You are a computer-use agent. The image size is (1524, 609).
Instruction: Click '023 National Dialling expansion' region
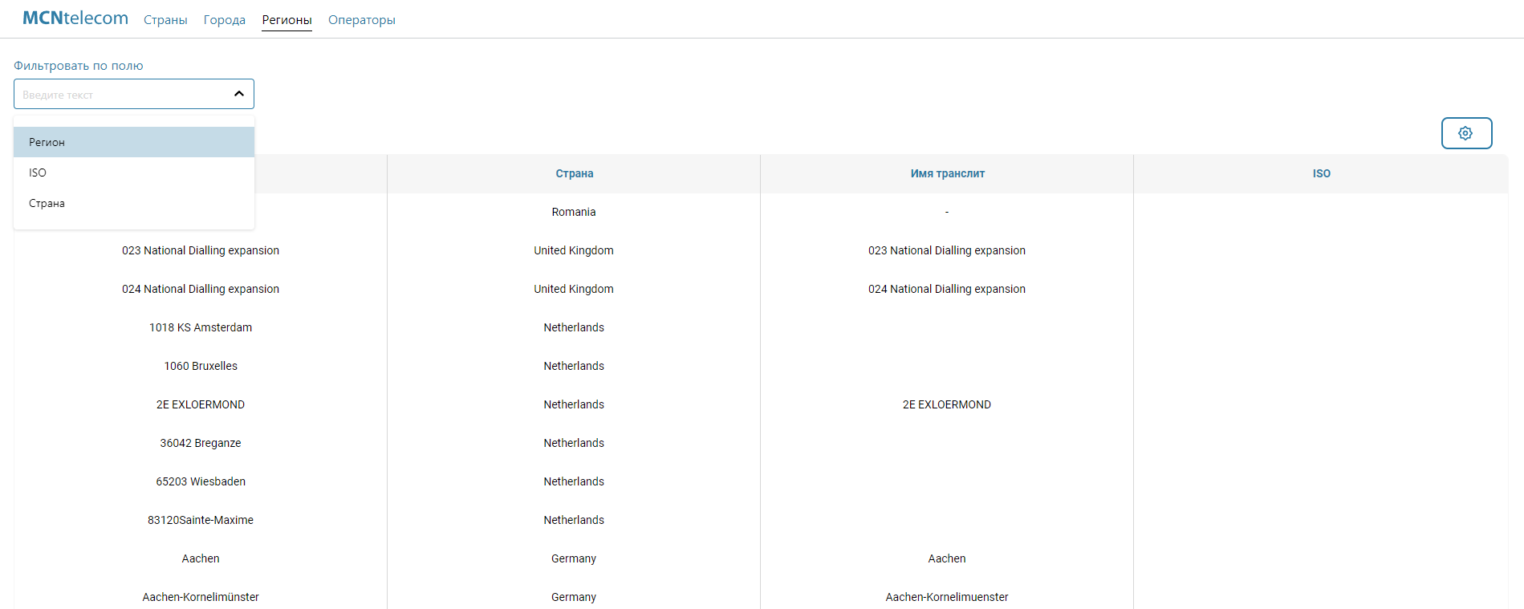pos(201,250)
